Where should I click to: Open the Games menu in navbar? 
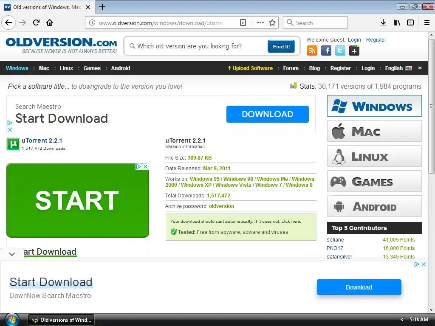pos(92,68)
